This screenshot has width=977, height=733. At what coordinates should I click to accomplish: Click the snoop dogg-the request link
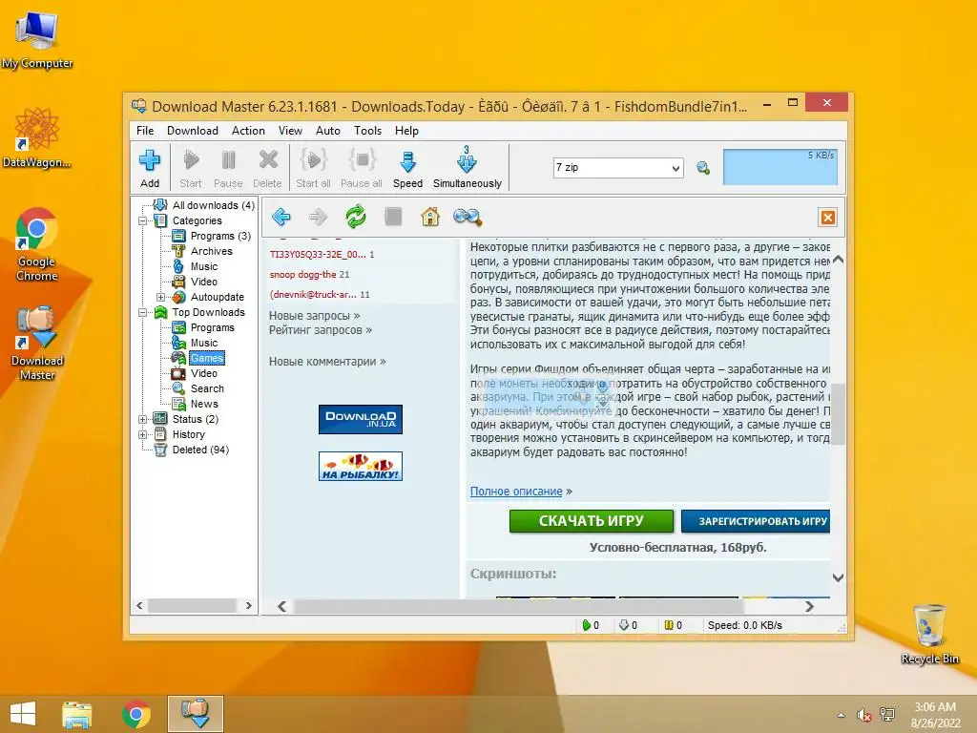tap(302, 274)
